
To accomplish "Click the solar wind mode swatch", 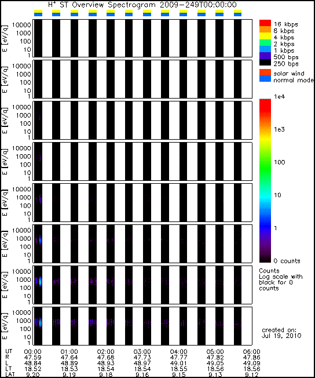I will [x=265, y=72].
